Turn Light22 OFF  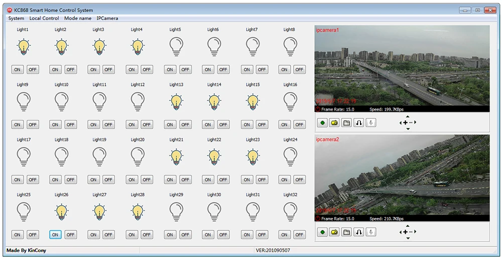point(223,180)
